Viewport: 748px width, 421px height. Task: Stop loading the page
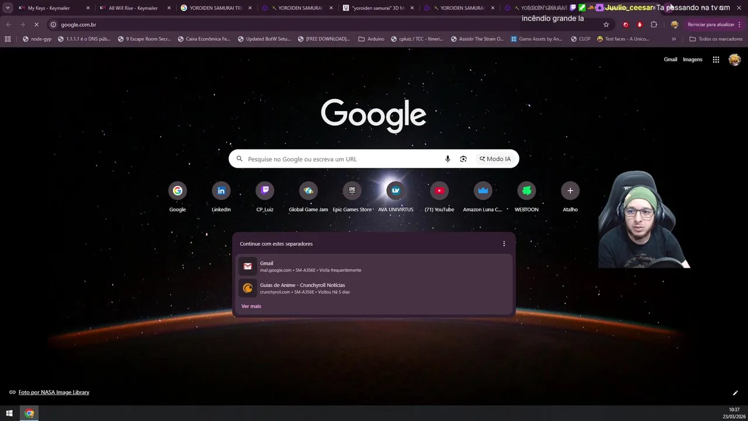coord(36,25)
